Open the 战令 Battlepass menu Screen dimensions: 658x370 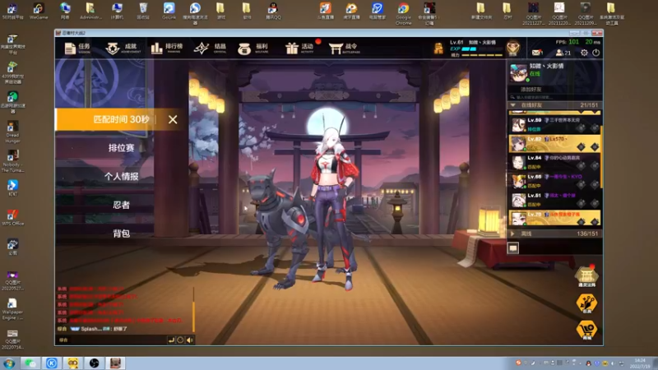[344, 49]
